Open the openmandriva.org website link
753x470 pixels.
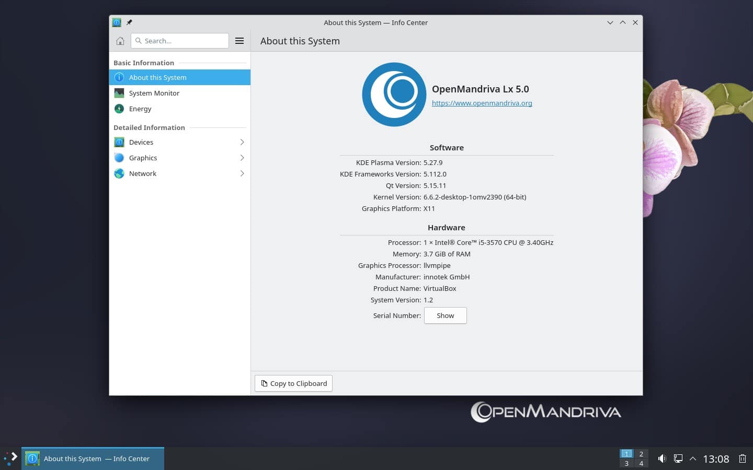[482, 103]
